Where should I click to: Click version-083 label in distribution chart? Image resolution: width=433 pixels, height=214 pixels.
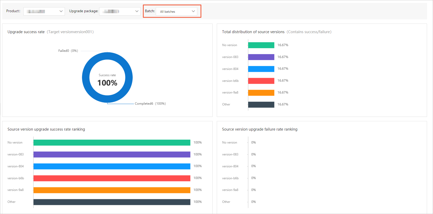click(230, 57)
